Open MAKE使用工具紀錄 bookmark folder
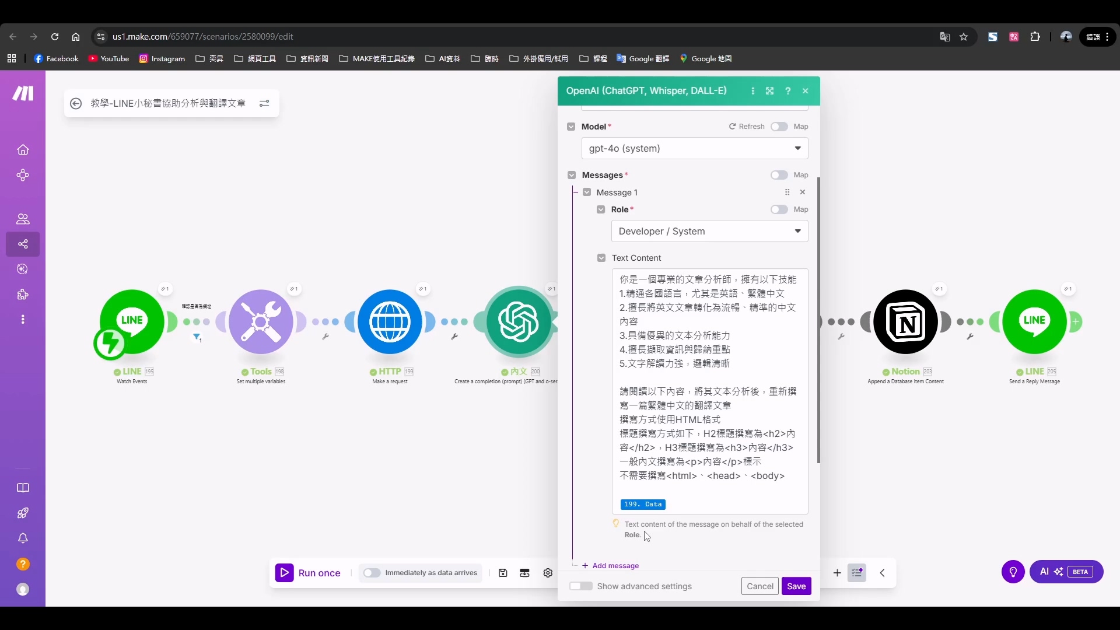Viewport: 1120px width, 630px height. pyautogui.click(x=377, y=58)
